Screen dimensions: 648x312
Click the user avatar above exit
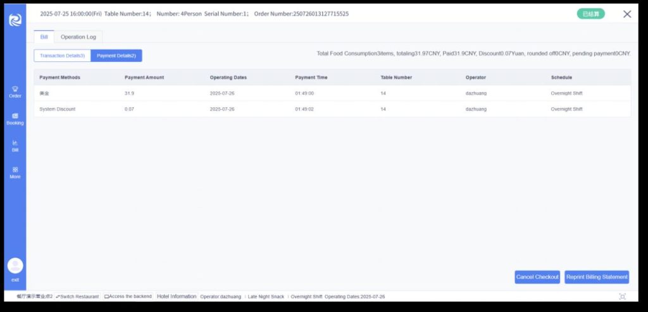(x=15, y=265)
